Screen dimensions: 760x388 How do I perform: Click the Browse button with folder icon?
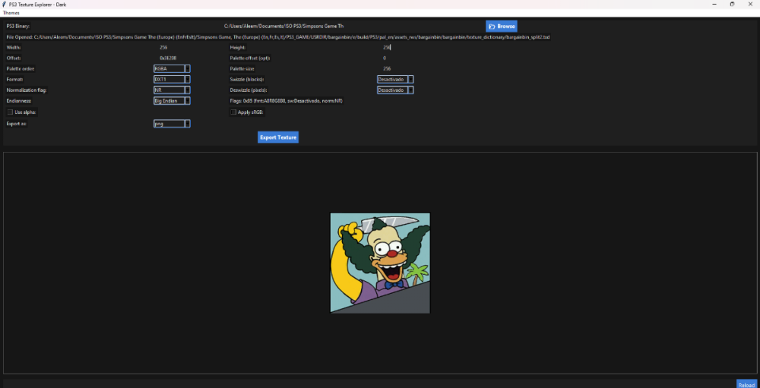(x=502, y=26)
